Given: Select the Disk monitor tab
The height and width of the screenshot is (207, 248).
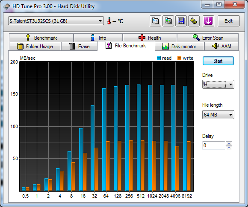Looking at the screenshot, I should pos(180,47).
